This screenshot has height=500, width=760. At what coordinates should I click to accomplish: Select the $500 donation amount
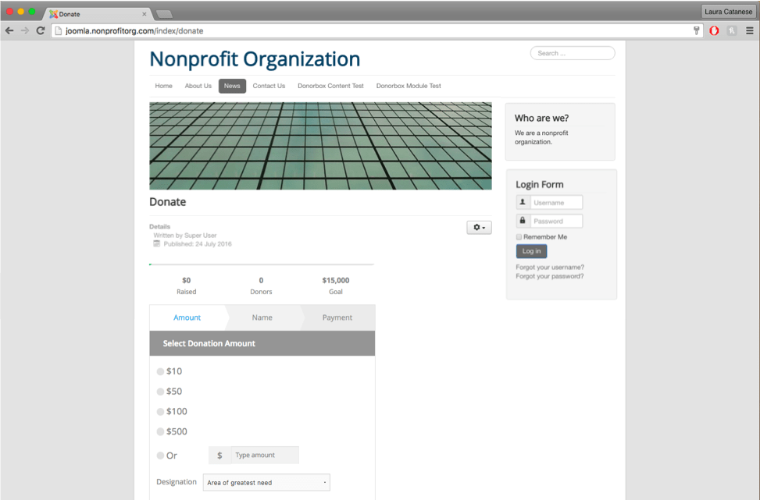(159, 431)
